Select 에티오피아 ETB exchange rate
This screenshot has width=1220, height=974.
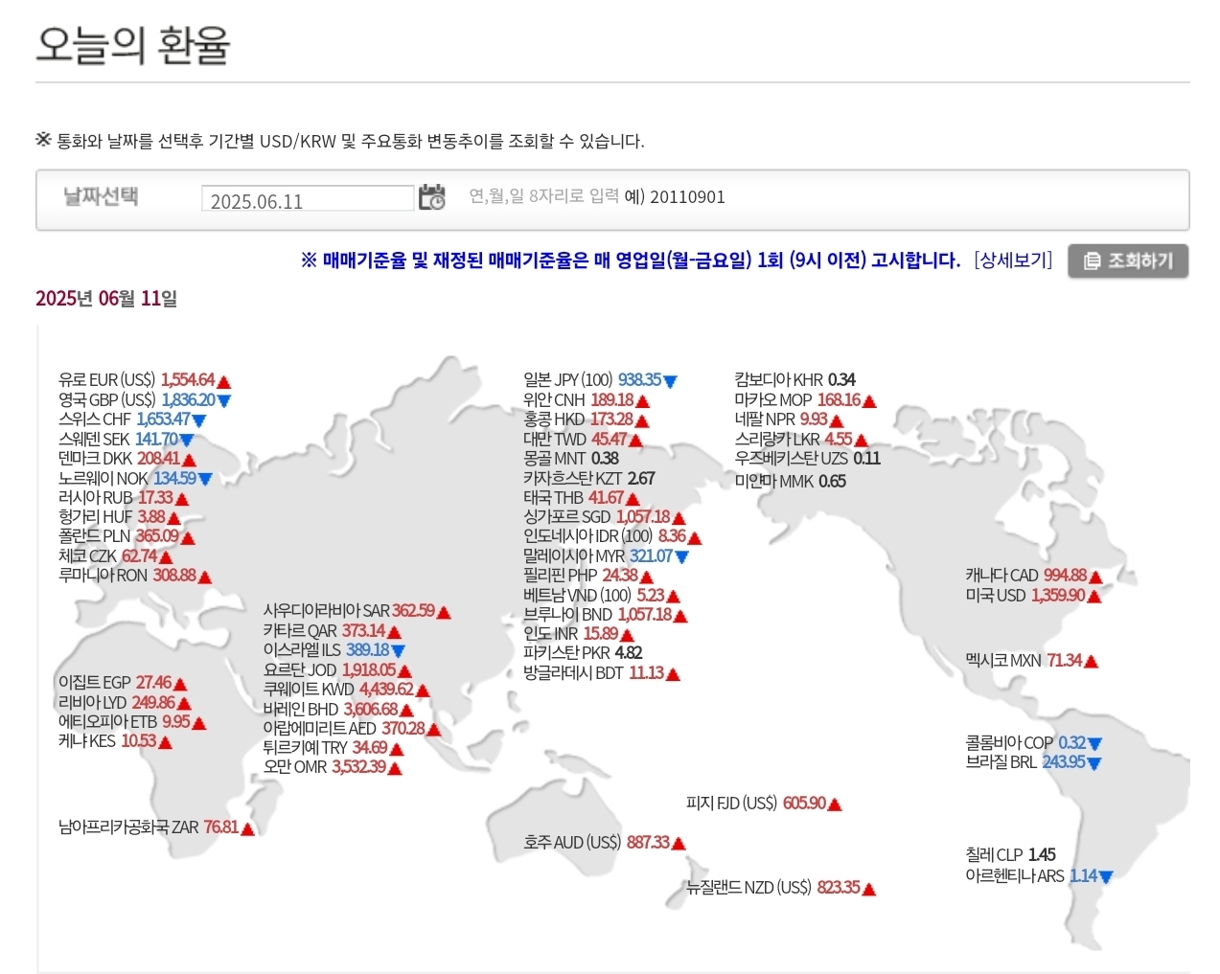pyautogui.click(x=132, y=722)
